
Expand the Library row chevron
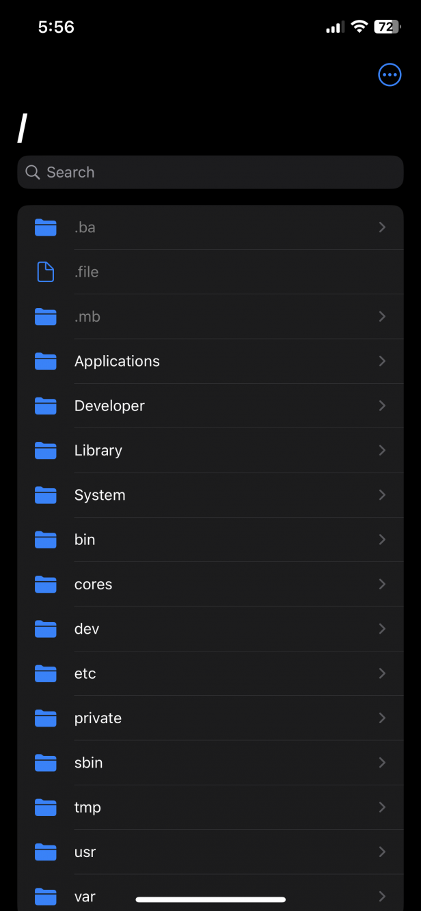point(382,451)
